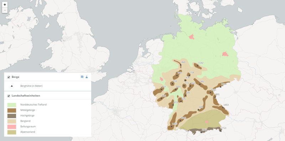The width and height of the screenshot is (285, 141).
Task: Select the mountain marker labeled 656
Action: pyautogui.click(x=172, y=84)
